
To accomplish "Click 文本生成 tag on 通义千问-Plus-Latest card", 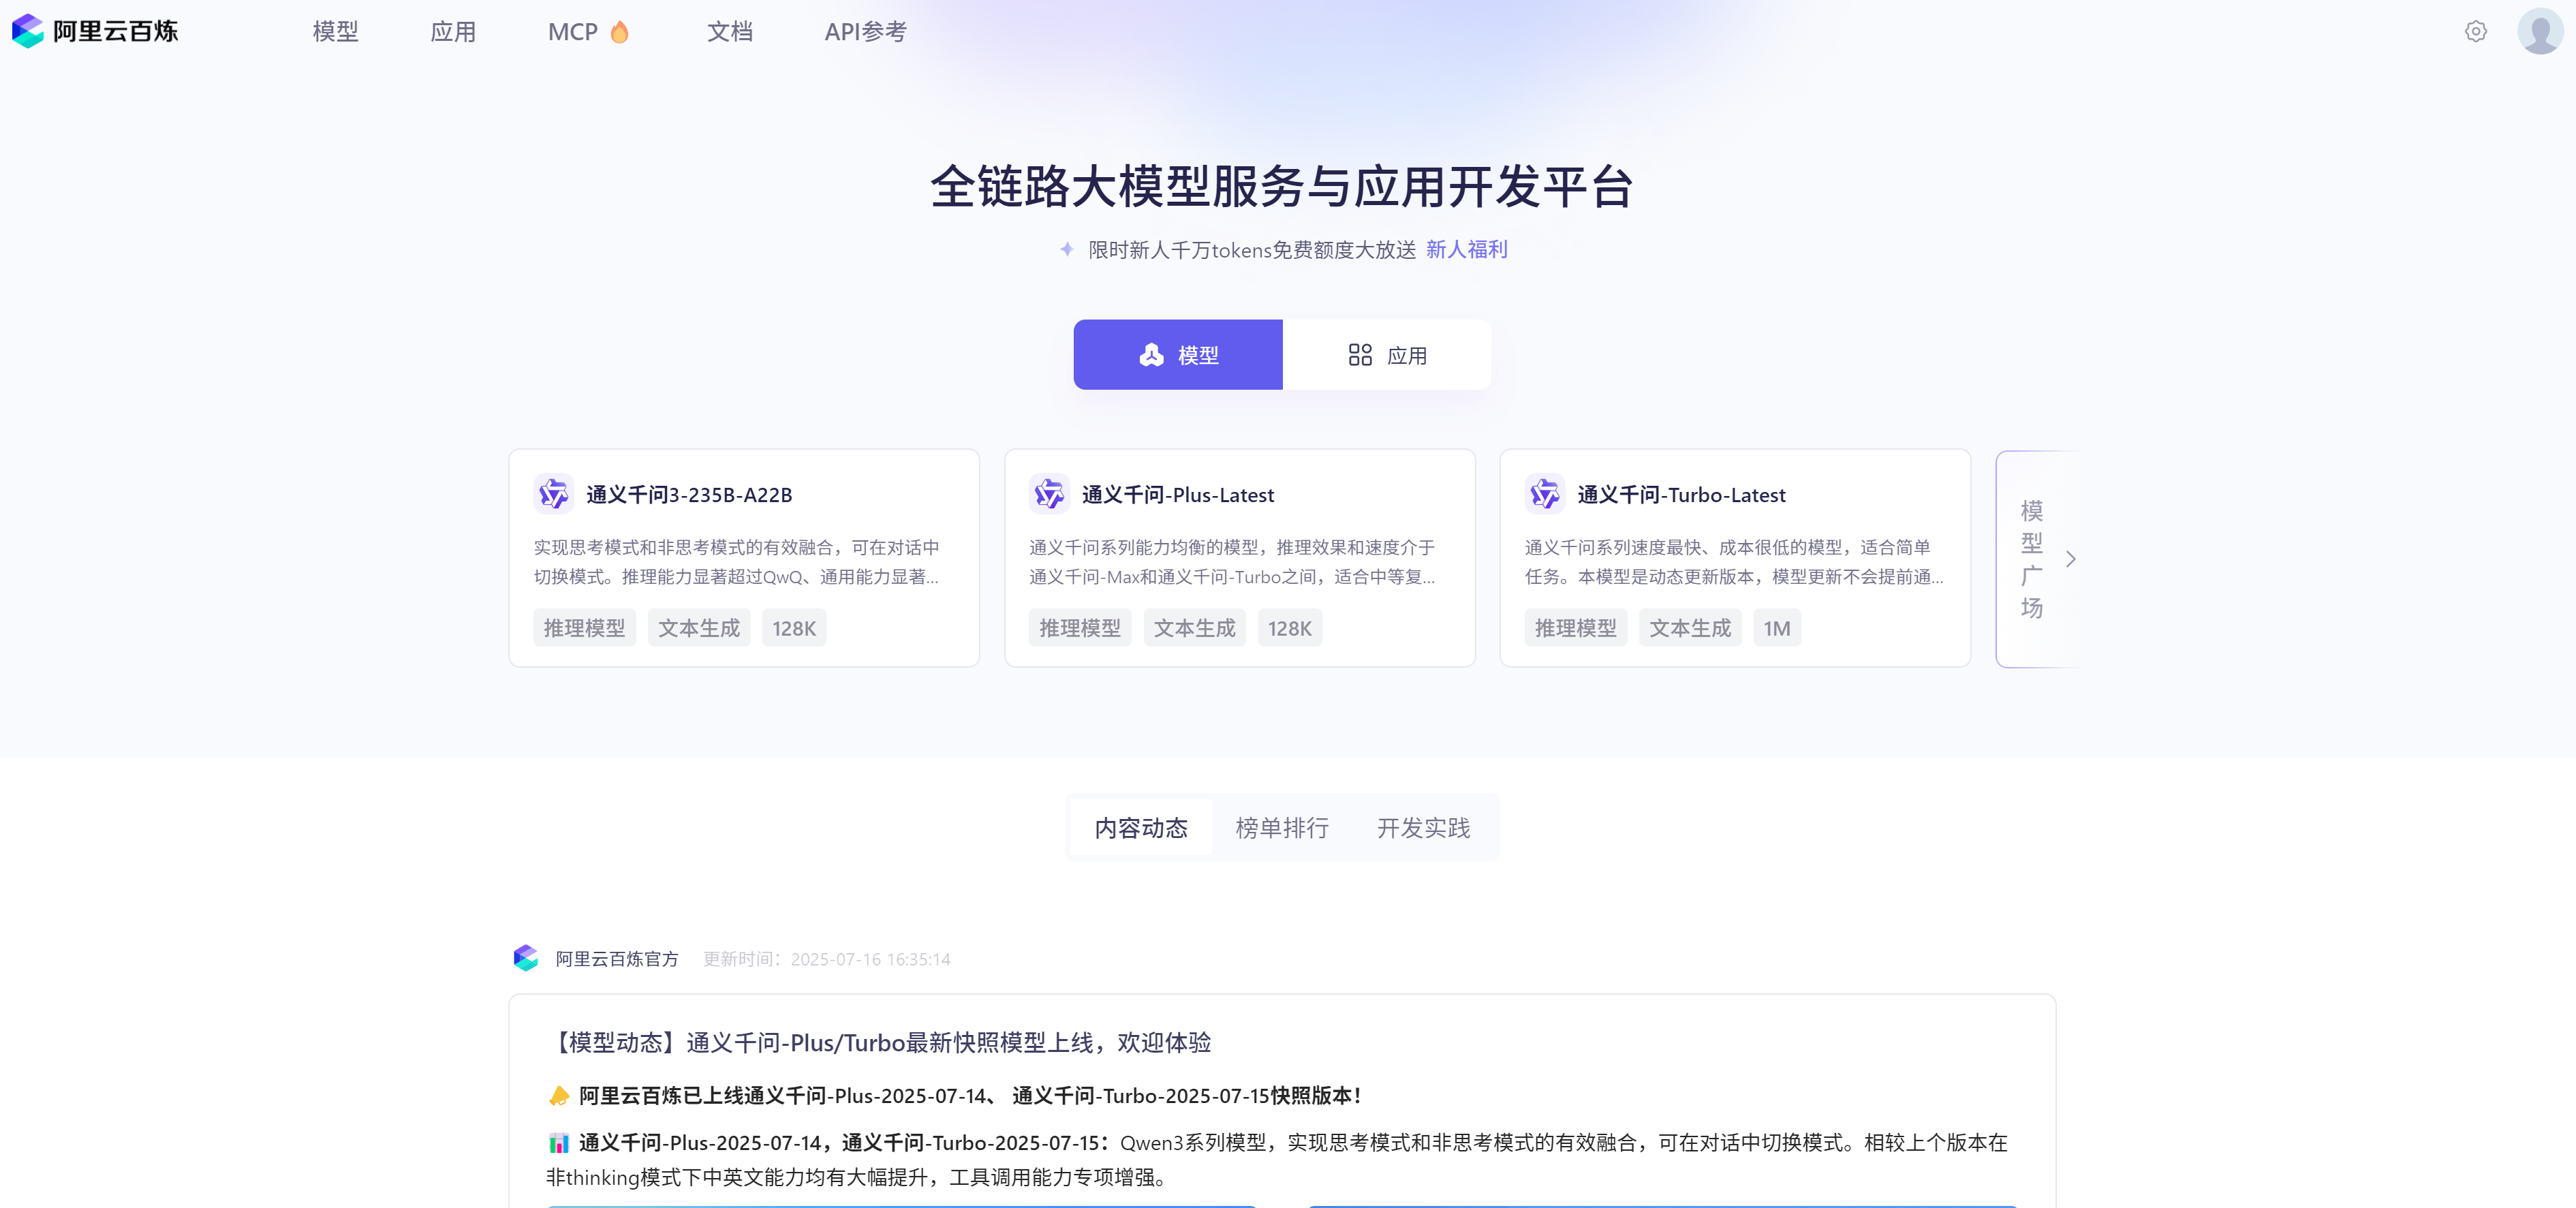I will pos(1195,628).
